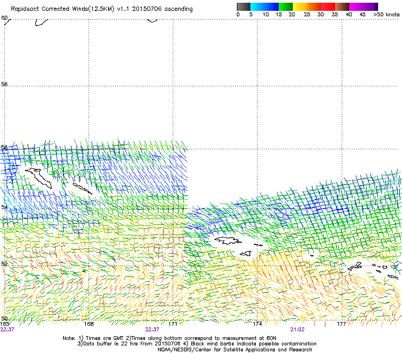Click the longitude label '177'
The width and height of the screenshot is (402, 353).
pos(342,324)
